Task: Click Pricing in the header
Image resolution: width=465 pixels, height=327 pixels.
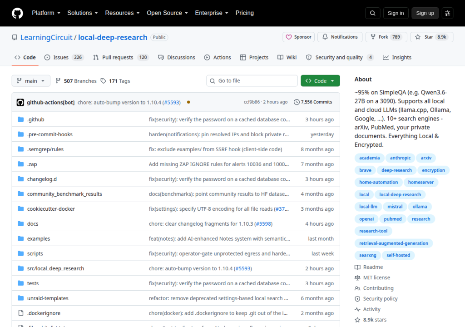Action: 245,13
